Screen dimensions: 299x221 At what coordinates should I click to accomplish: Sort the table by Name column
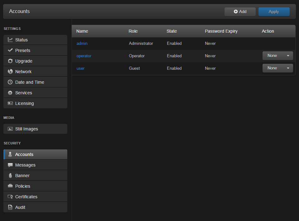coord(82,31)
